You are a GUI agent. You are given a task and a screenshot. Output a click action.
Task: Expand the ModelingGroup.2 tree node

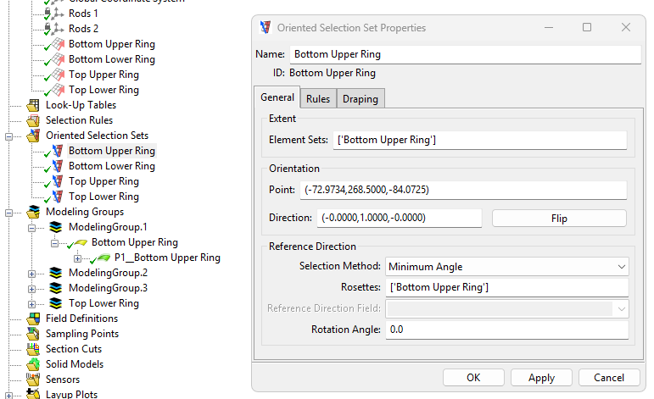tap(32, 273)
